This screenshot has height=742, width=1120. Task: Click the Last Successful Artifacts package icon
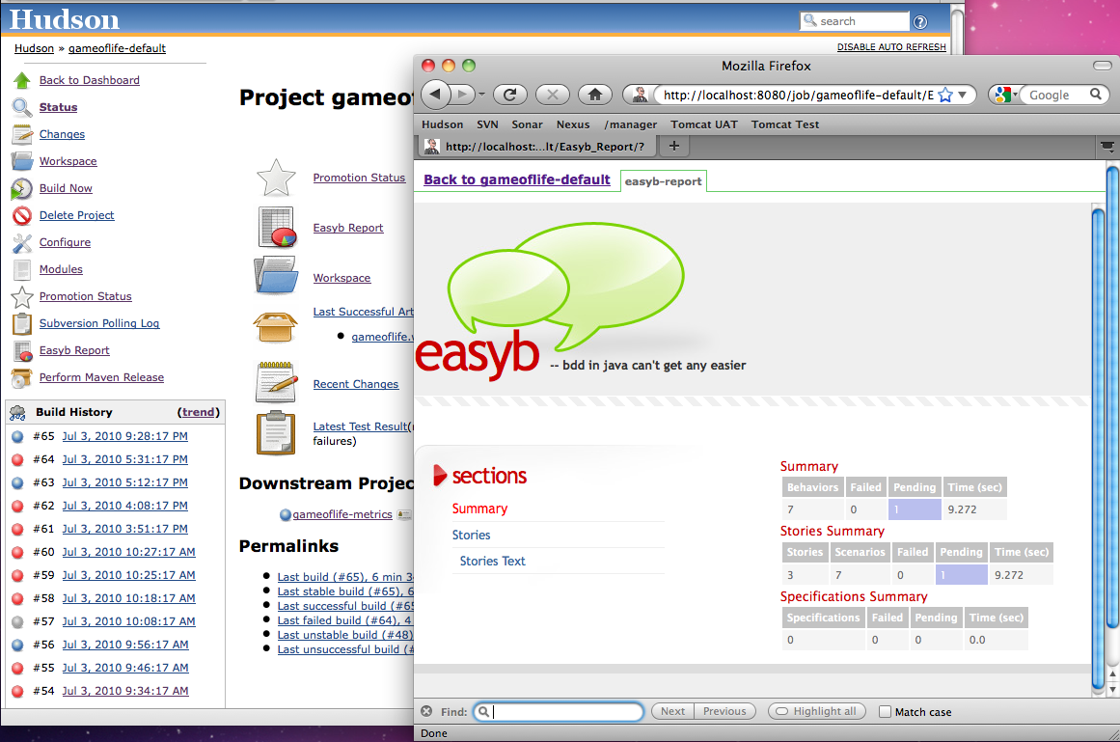coord(275,327)
